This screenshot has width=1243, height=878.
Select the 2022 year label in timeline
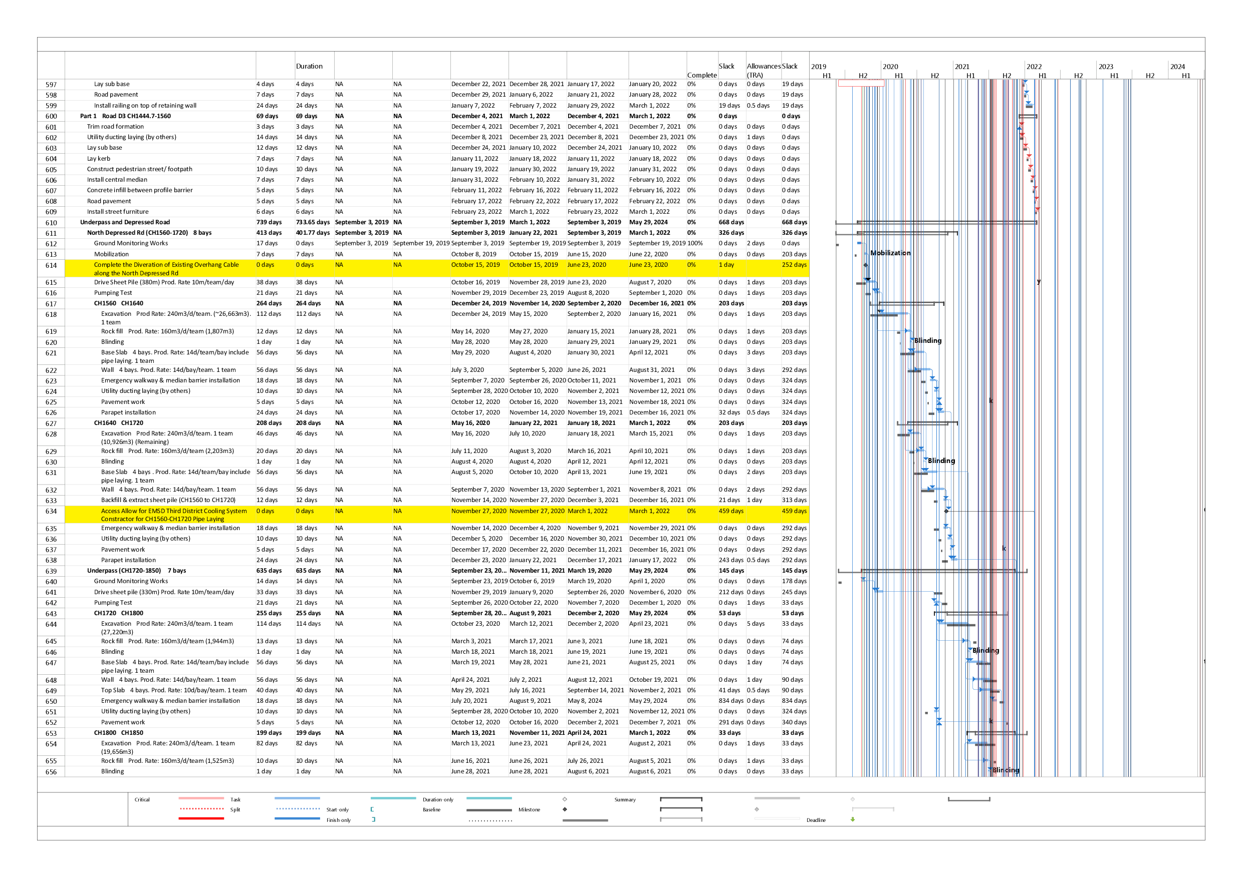click(x=1034, y=67)
